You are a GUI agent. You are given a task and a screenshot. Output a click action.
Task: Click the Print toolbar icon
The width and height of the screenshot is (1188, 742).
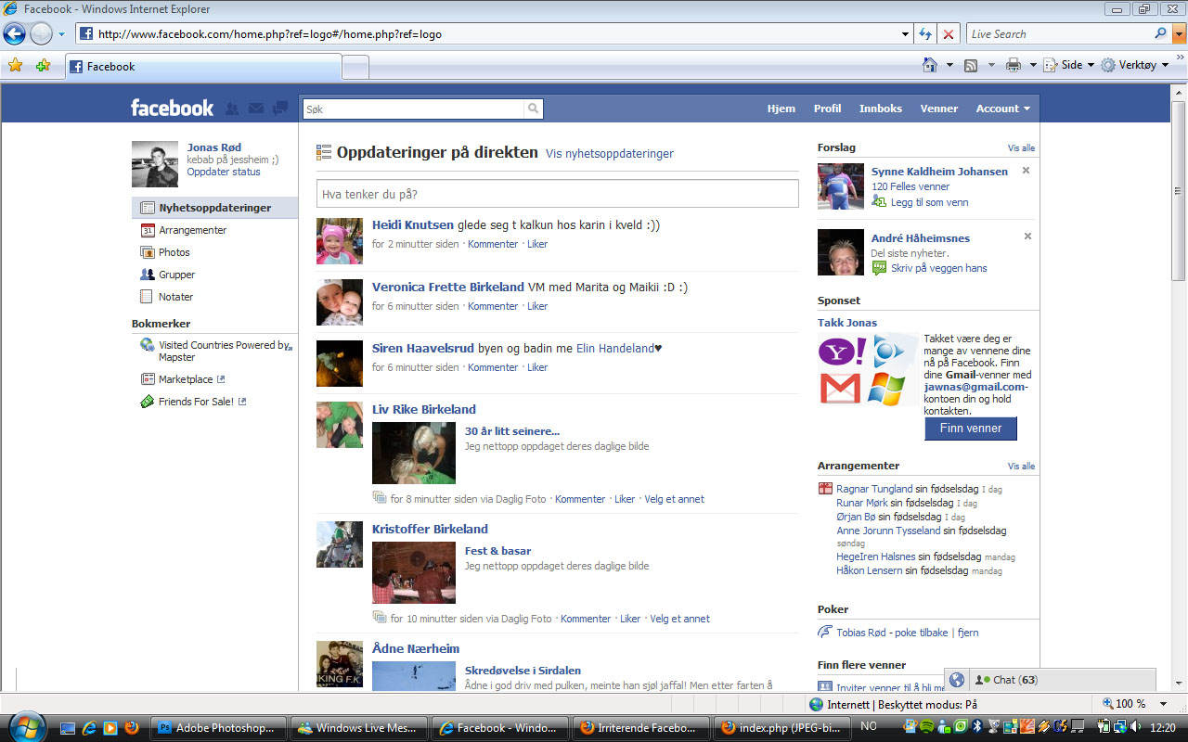point(1013,65)
